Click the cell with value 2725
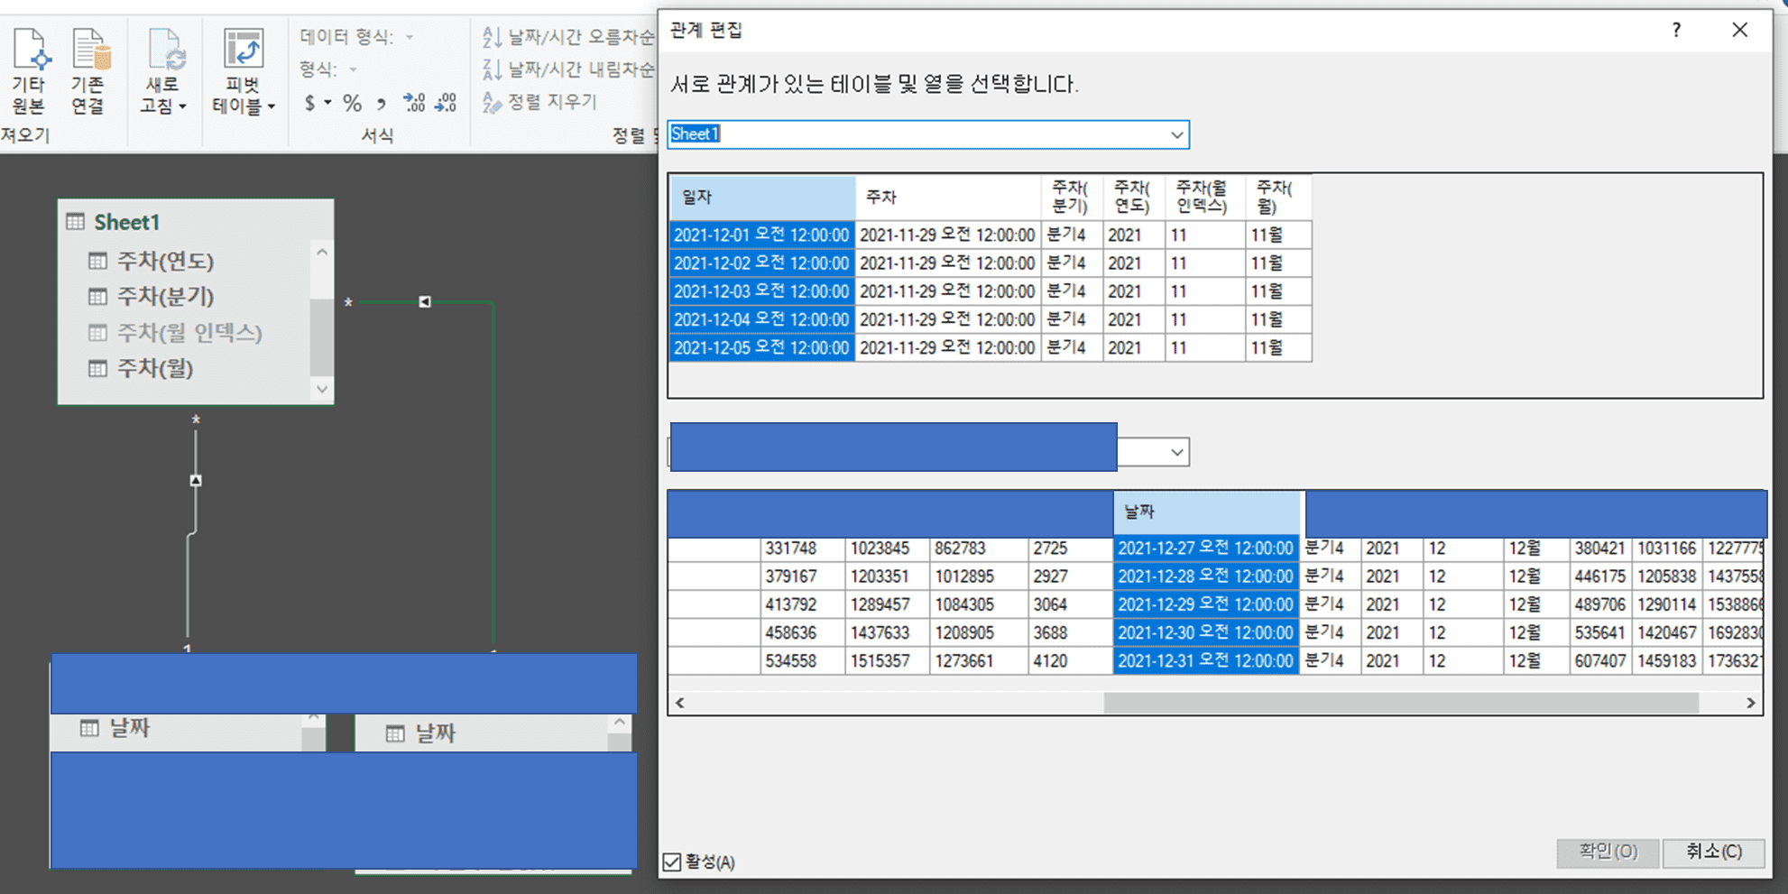Screen dimensions: 1788x894 pos(1070,548)
